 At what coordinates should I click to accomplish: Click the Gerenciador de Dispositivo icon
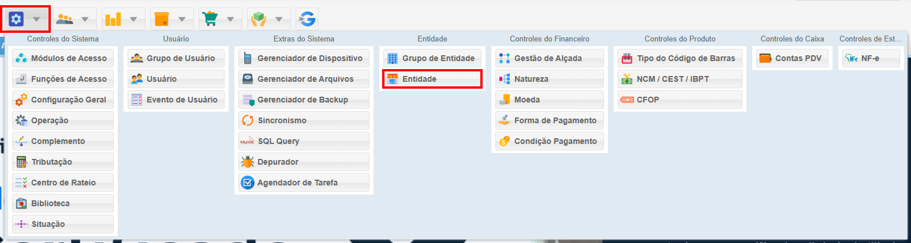[x=248, y=58]
